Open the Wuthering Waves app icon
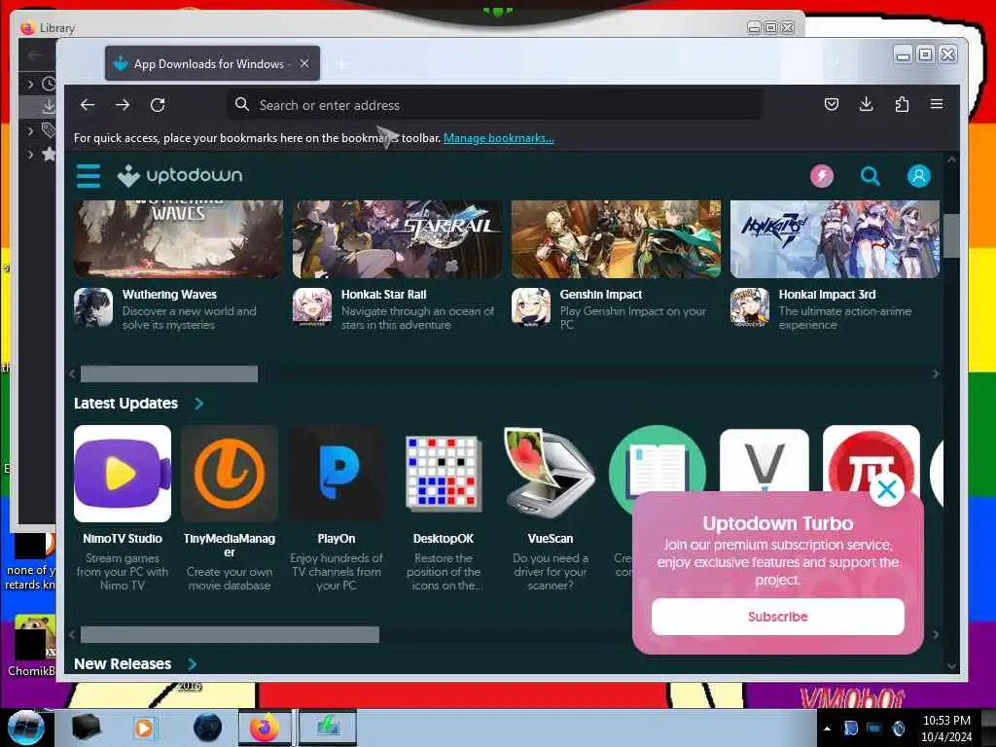 (93, 307)
